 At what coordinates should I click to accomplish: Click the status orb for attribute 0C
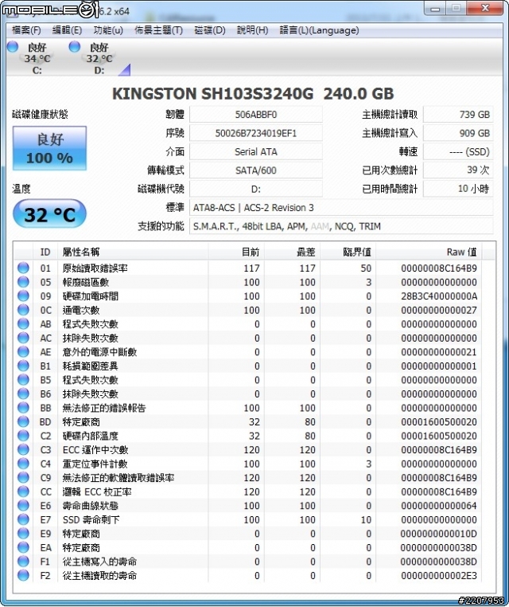23,310
